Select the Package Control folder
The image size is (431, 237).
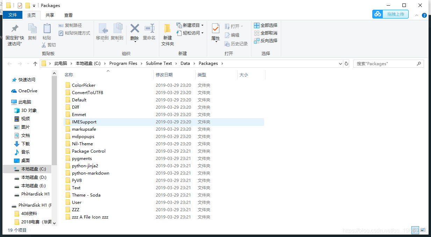tap(89, 151)
